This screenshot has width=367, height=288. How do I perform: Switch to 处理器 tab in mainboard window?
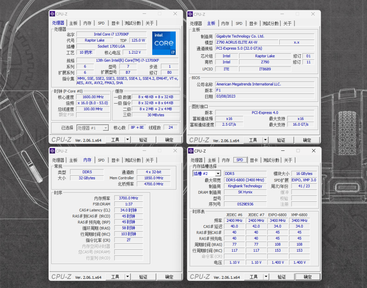196,23
